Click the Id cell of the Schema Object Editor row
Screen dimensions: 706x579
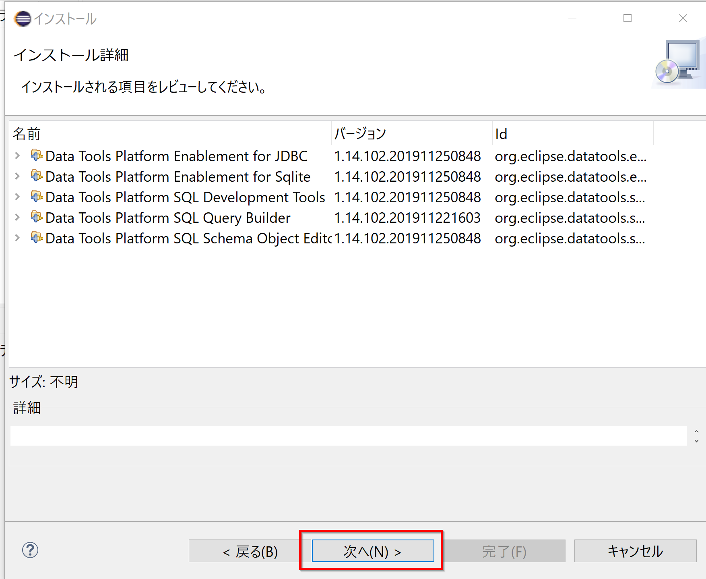click(570, 238)
